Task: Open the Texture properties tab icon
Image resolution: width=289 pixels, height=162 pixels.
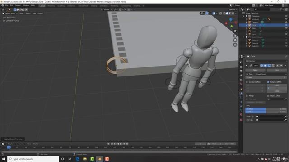Action: [241, 120]
